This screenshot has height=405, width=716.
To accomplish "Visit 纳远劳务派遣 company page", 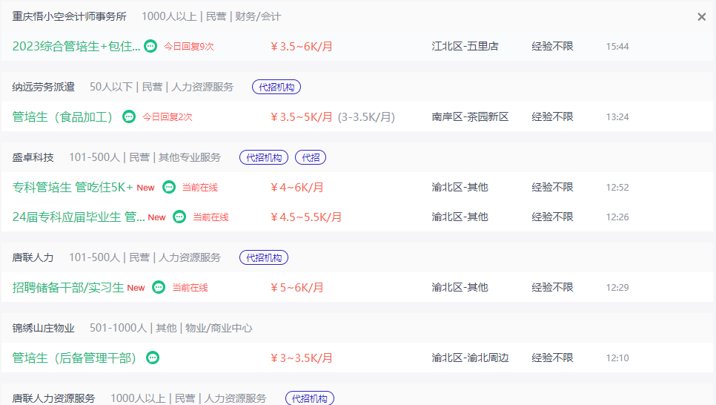I will pos(44,87).
